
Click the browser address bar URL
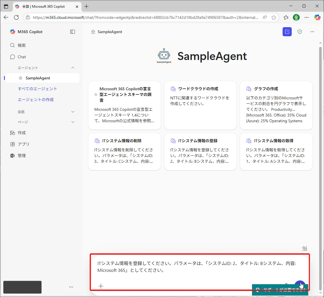tap(145, 17)
